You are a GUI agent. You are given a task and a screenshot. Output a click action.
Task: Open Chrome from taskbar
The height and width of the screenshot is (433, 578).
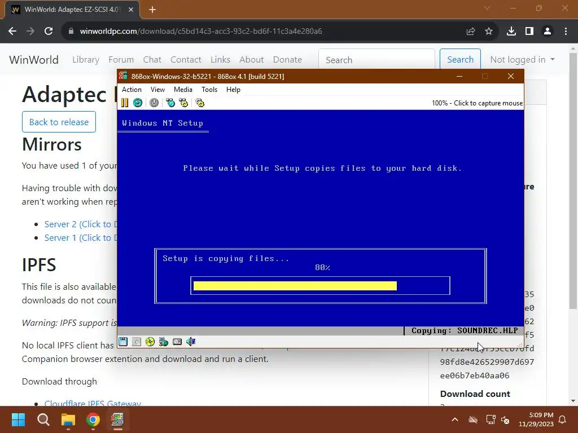(x=93, y=419)
